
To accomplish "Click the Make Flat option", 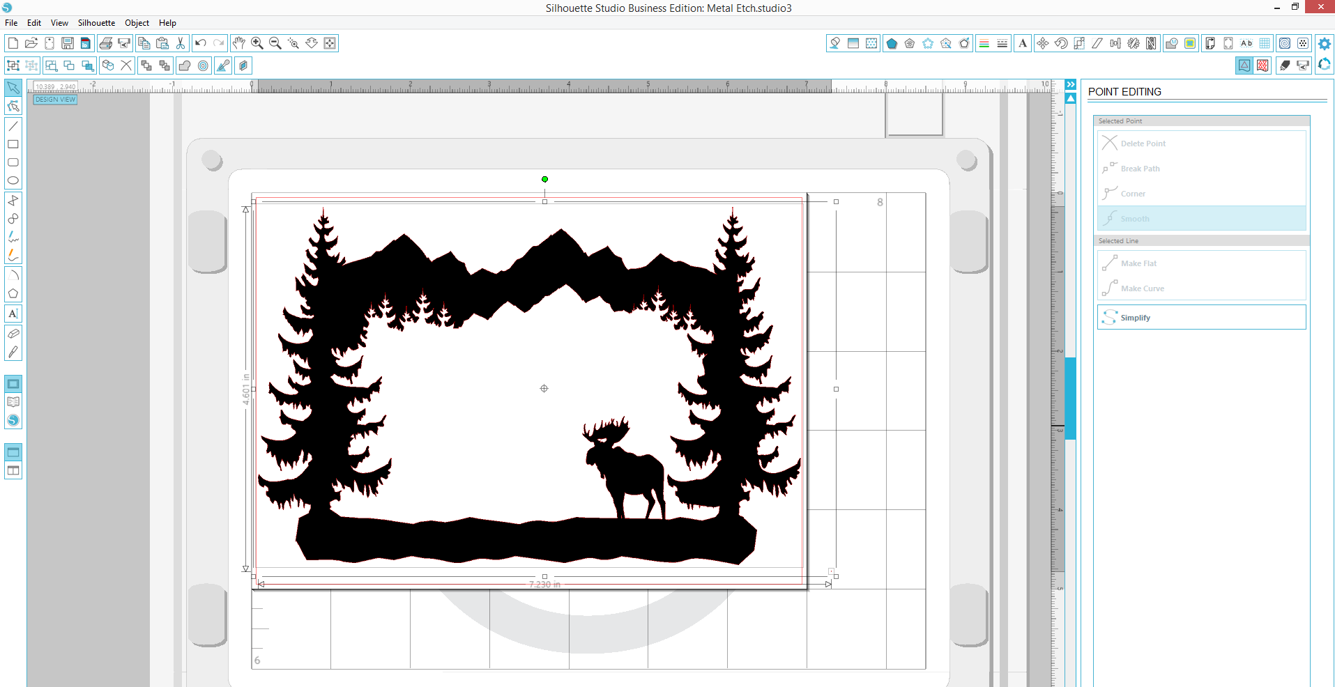I will click(x=1202, y=263).
